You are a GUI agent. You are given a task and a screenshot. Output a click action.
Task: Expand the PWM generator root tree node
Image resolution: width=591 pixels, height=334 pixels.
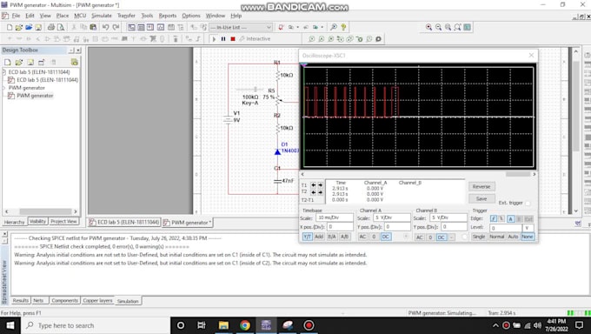click(4, 88)
